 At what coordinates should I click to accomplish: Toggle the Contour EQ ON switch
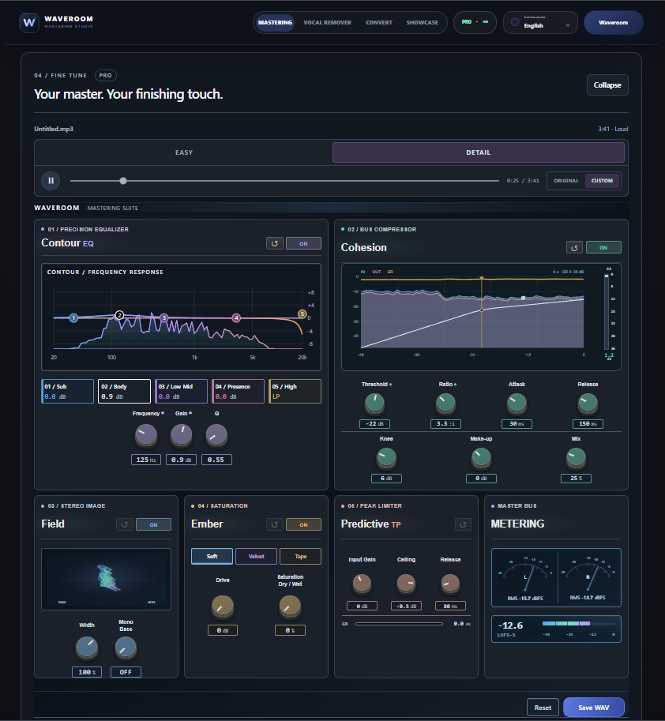tap(303, 243)
